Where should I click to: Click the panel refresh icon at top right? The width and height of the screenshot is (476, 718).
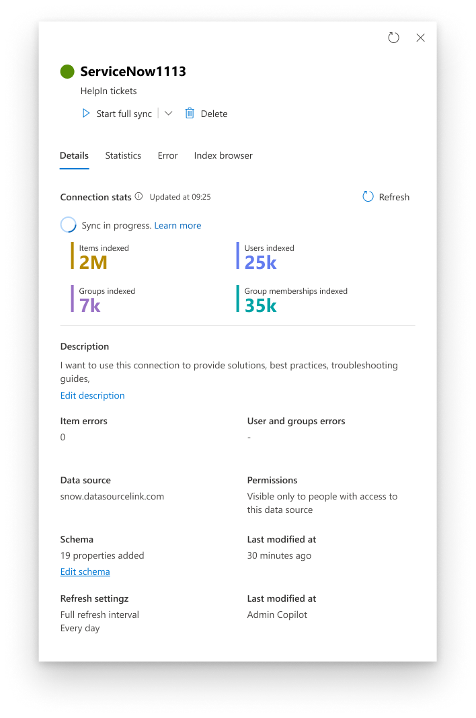coord(393,38)
